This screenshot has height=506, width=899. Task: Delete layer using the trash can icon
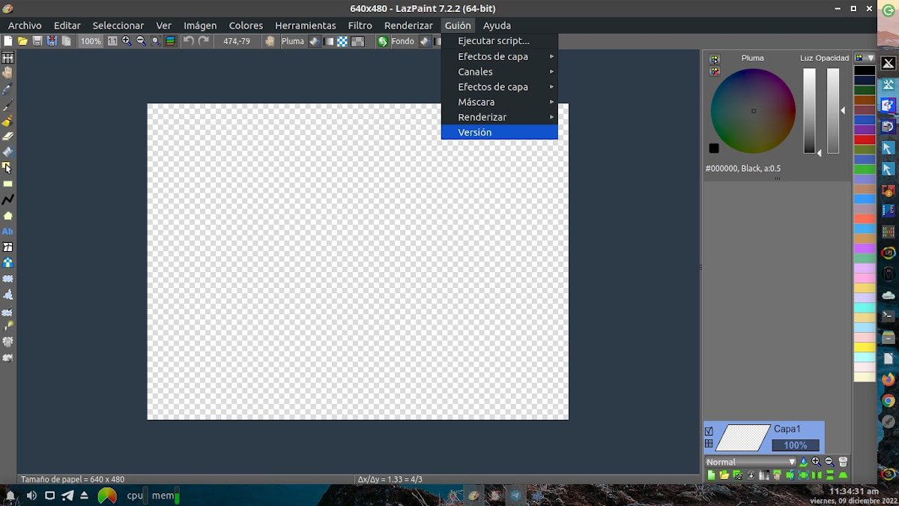pyautogui.click(x=843, y=462)
